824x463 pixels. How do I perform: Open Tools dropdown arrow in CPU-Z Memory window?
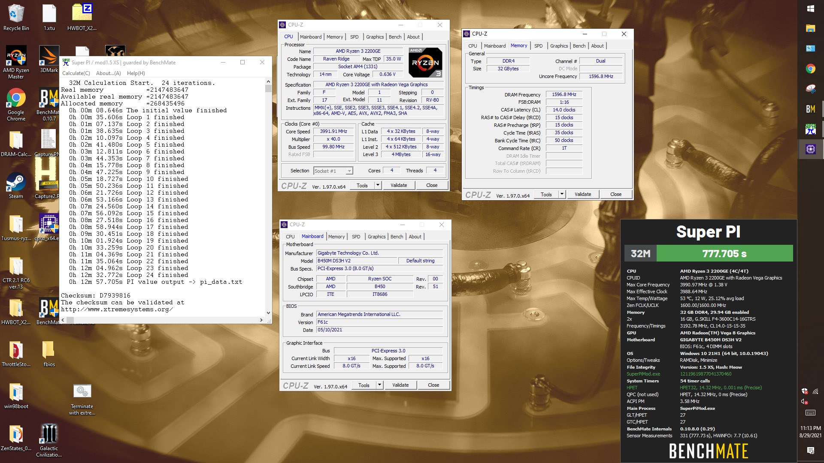point(562,194)
